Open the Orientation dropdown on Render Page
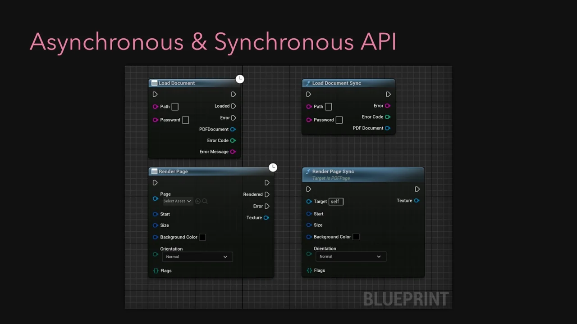This screenshot has width=577, height=324. pyautogui.click(x=197, y=256)
